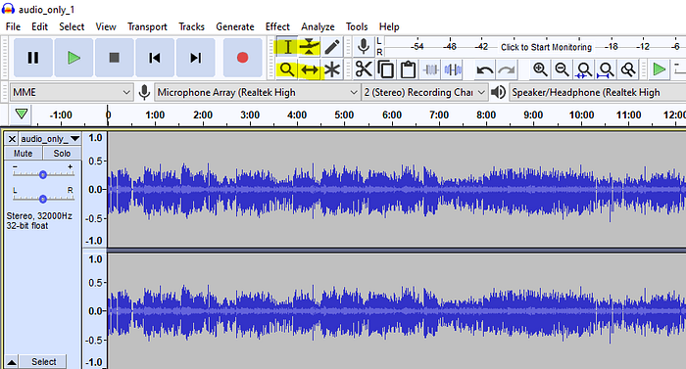Select the Time Shift tool
The width and height of the screenshot is (686, 369).
point(310,69)
